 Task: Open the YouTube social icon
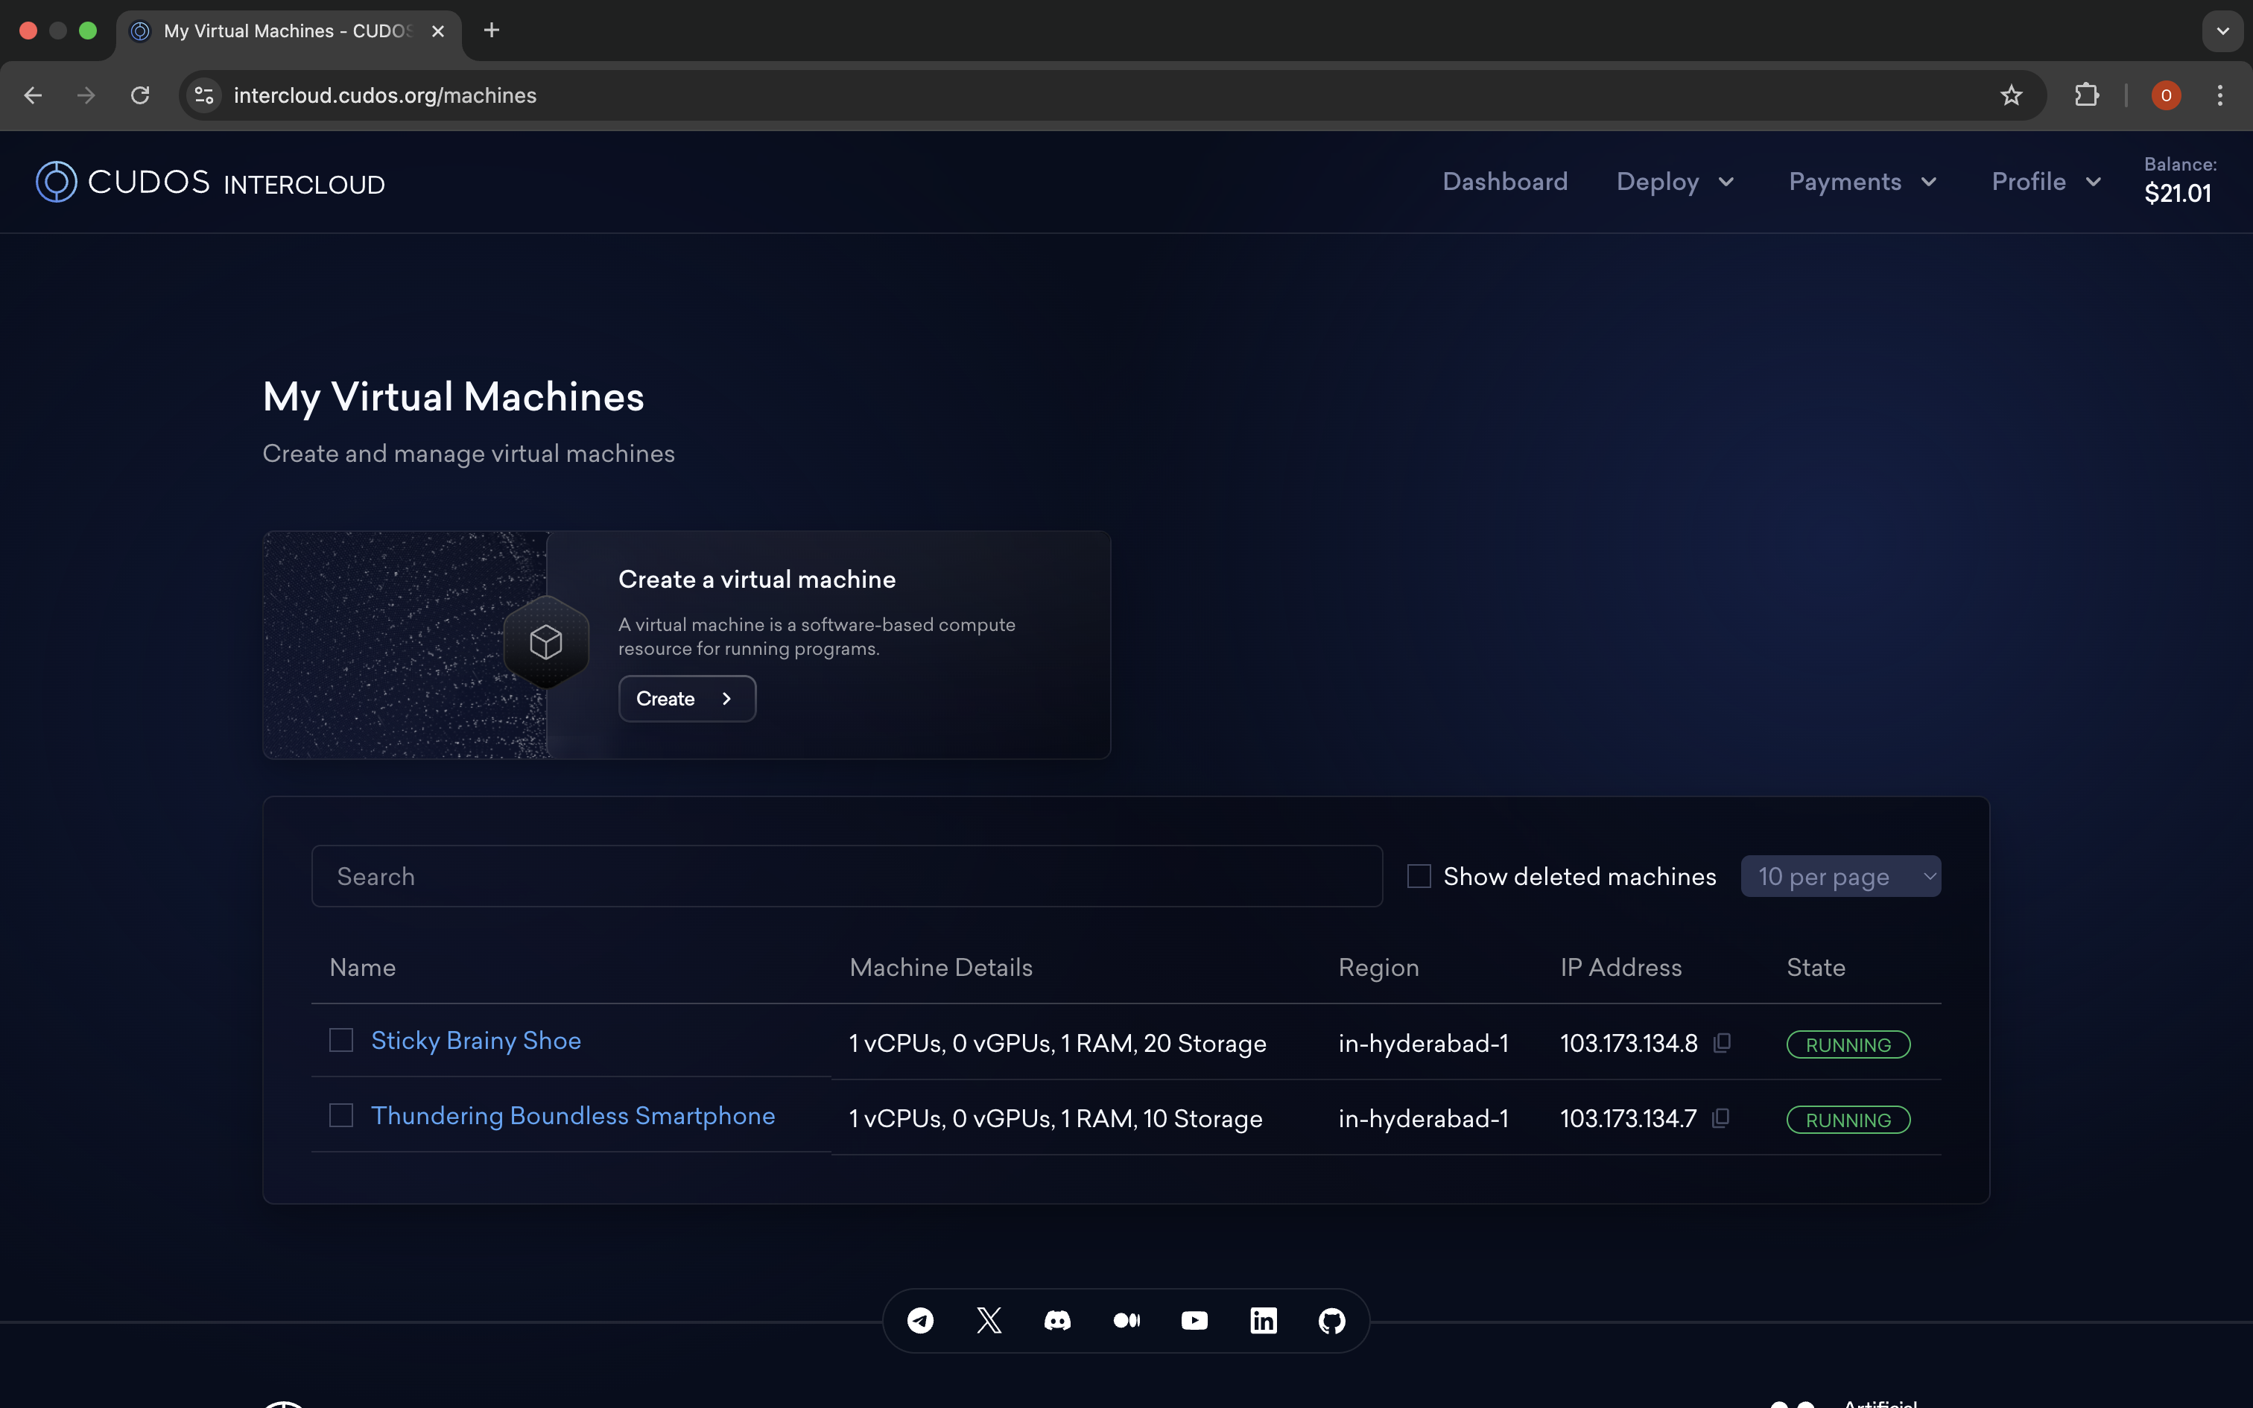[x=1194, y=1320]
